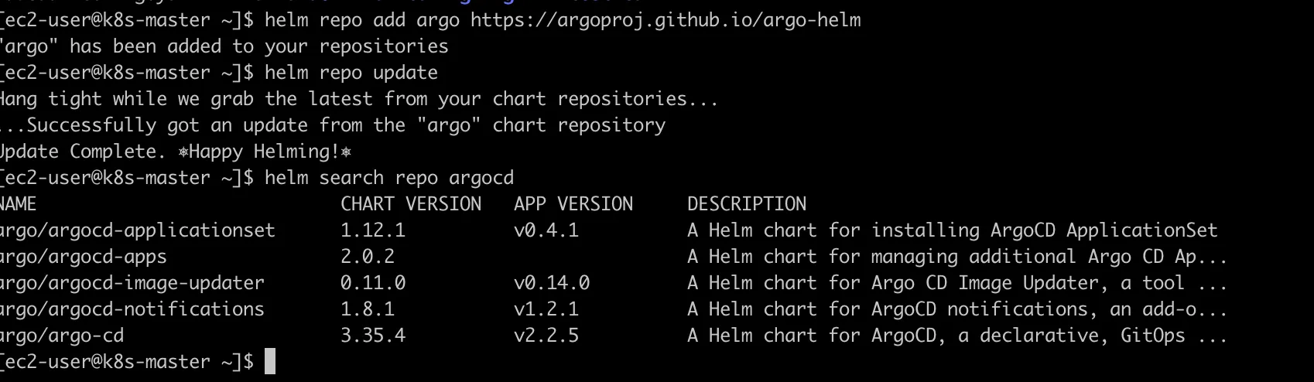This screenshot has width=1314, height=382.
Task: Click app version v1.2.1
Action: [546, 309]
